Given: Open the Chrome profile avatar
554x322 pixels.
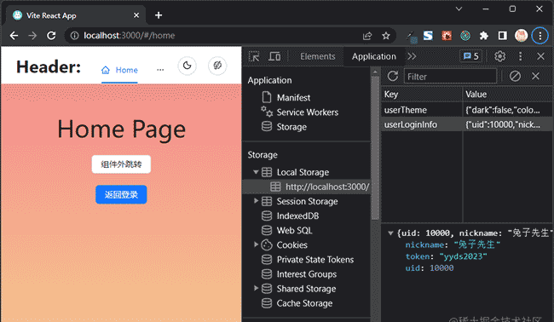Looking at the screenshot, I should click(x=521, y=36).
